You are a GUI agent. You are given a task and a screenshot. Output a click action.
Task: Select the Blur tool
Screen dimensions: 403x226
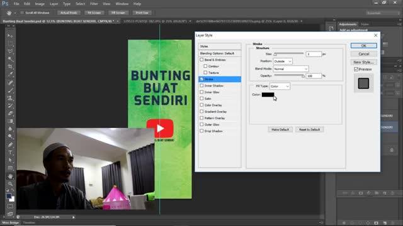[x=10, y=129]
